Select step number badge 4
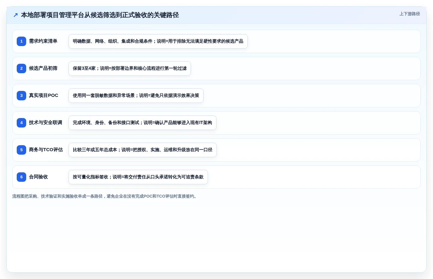Screen dimensions: 433x279 pos(21,123)
